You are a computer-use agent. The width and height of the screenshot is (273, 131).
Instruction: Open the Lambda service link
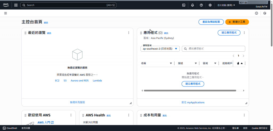click(97, 81)
